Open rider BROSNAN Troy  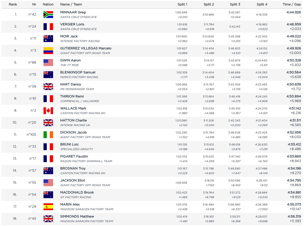pos(73,168)
